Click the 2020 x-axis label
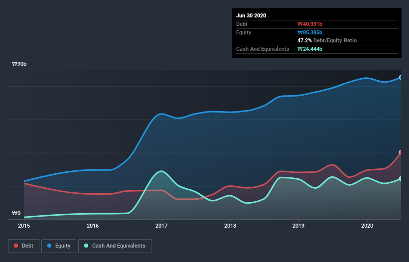 (x=367, y=226)
